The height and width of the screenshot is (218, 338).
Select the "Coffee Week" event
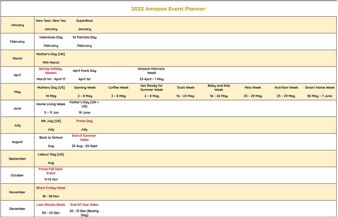(x=118, y=88)
